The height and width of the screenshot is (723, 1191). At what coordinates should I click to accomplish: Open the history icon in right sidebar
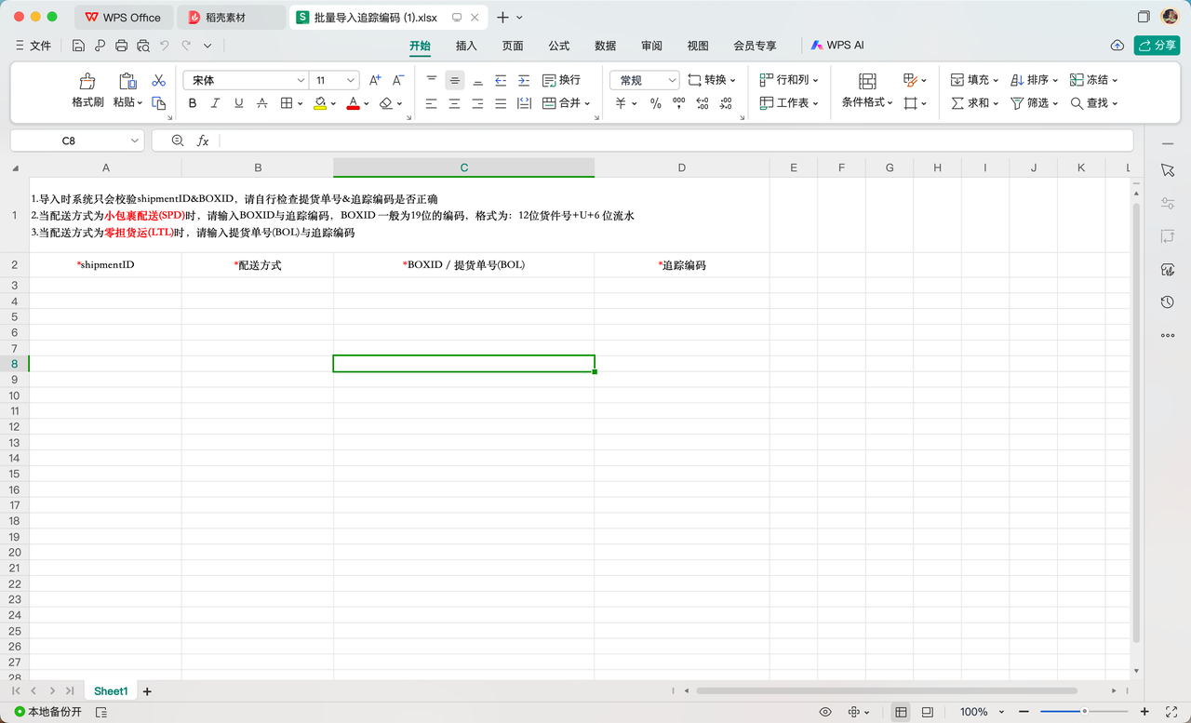pyautogui.click(x=1168, y=302)
